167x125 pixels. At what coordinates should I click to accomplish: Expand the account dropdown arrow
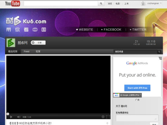click(161, 3)
